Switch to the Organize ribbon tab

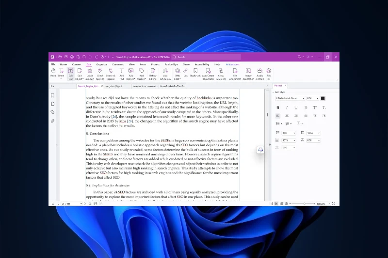tap(101, 64)
